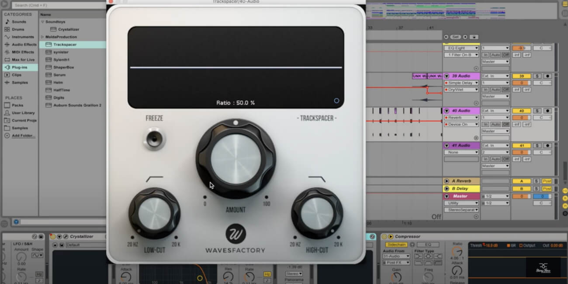Click the Low-Cut knob in Trackspacer

click(x=154, y=214)
